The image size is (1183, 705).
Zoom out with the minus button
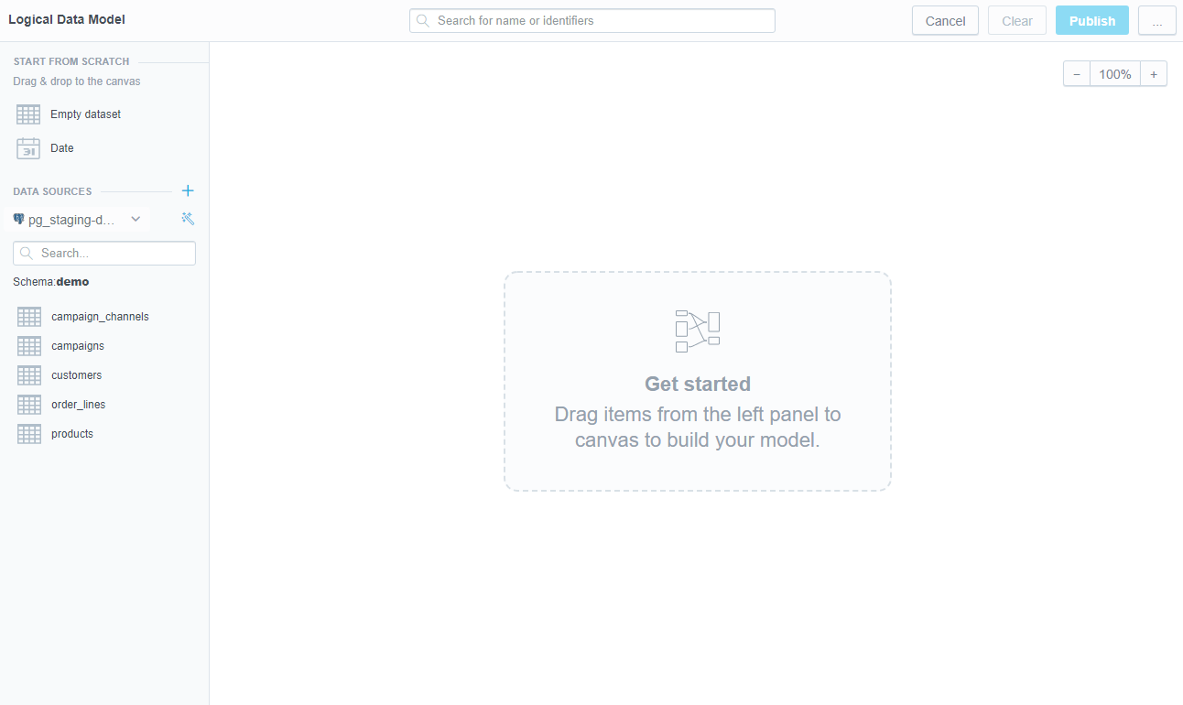tap(1077, 74)
